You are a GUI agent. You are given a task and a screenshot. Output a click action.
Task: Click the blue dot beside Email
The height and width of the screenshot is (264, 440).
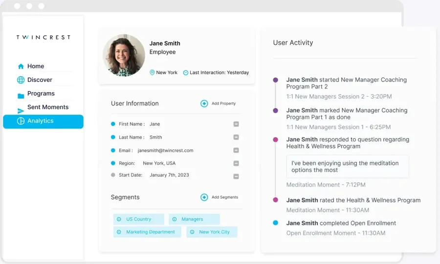pyautogui.click(x=113, y=150)
